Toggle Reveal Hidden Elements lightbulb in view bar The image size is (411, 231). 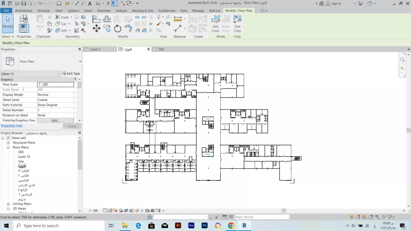(142, 210)
